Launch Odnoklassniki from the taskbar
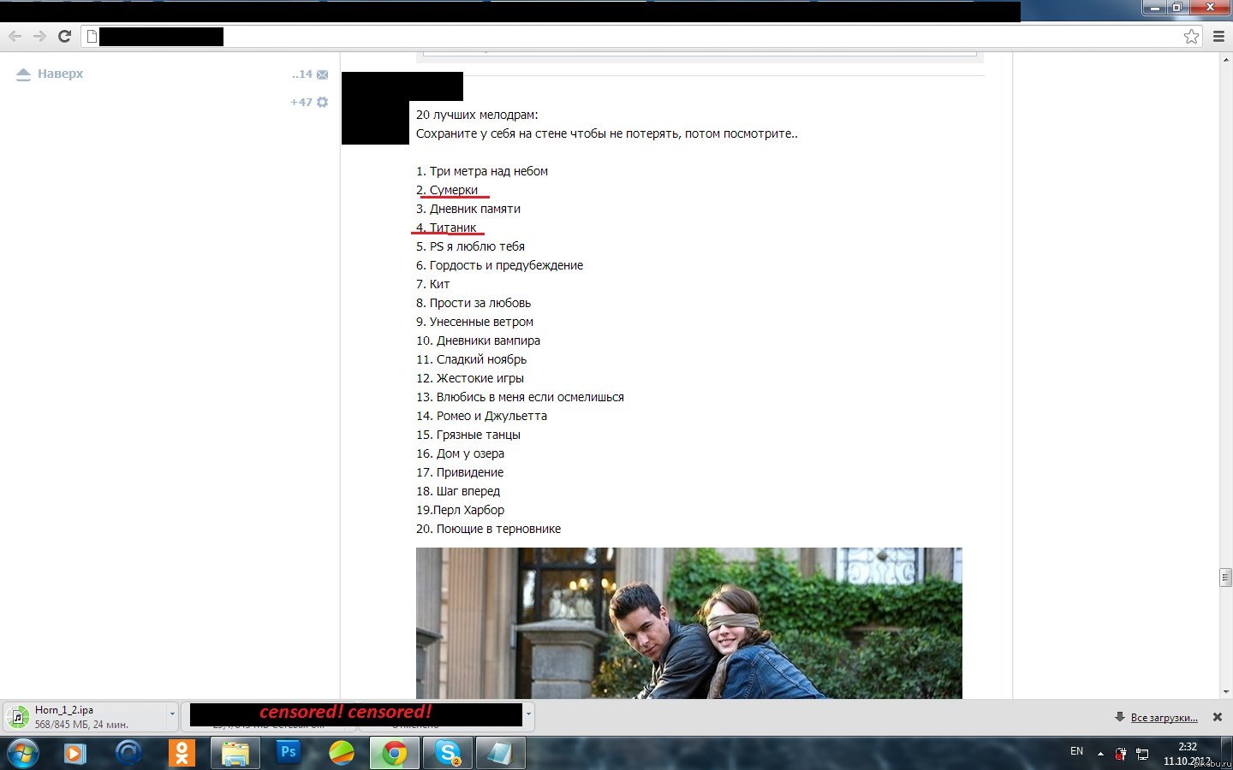Screen dimensions: 1233x770 point(182,753)
